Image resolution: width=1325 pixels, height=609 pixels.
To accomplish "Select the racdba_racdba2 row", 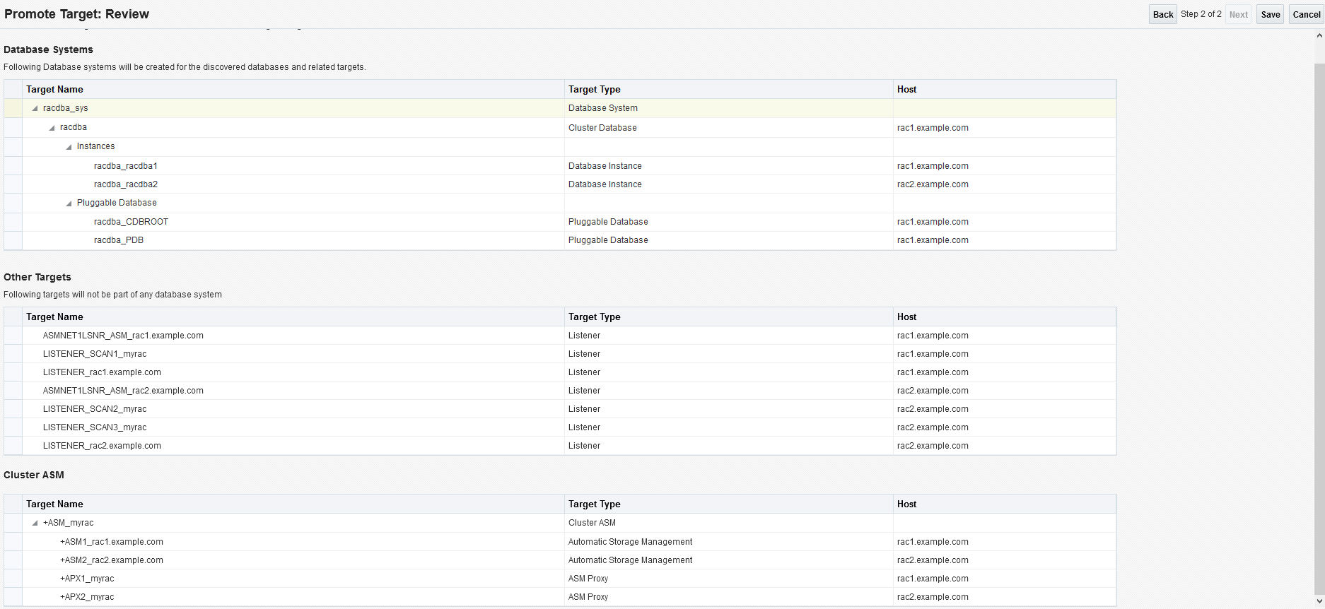I will click(560, 184).
